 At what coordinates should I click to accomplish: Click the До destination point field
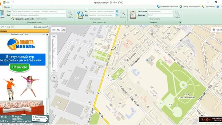(x=101, y=15)
